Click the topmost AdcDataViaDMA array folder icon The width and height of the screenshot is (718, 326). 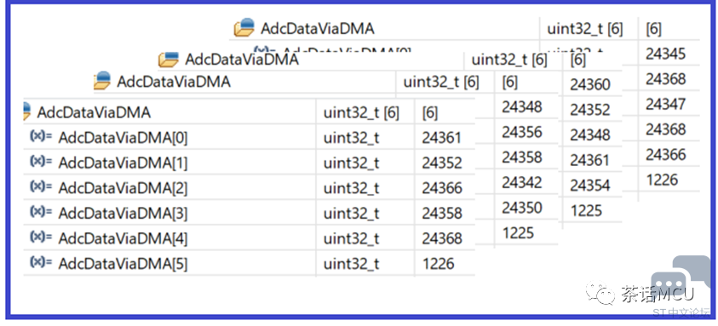coord(244,27)
